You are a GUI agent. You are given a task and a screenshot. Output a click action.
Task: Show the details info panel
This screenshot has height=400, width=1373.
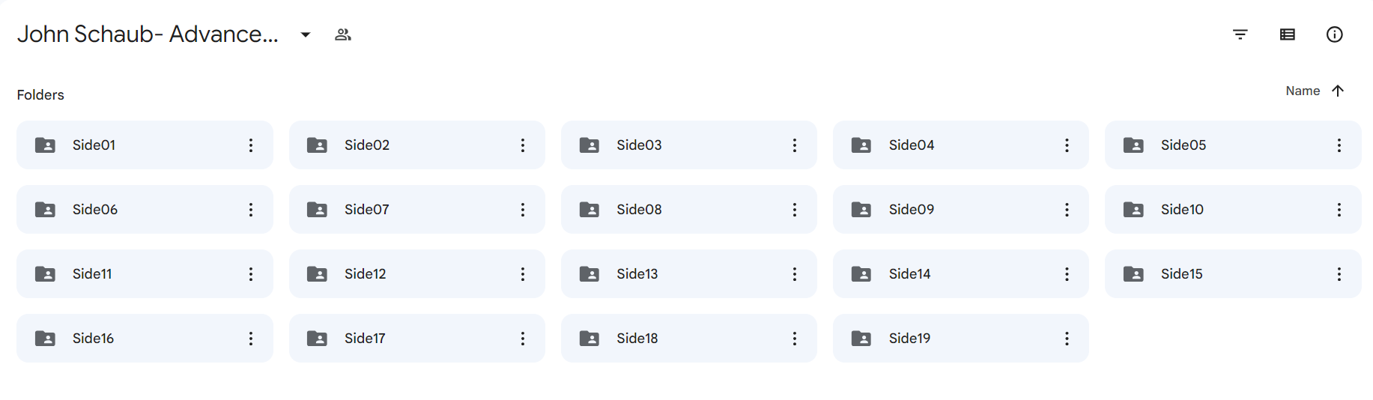[x=1334, y=34]
